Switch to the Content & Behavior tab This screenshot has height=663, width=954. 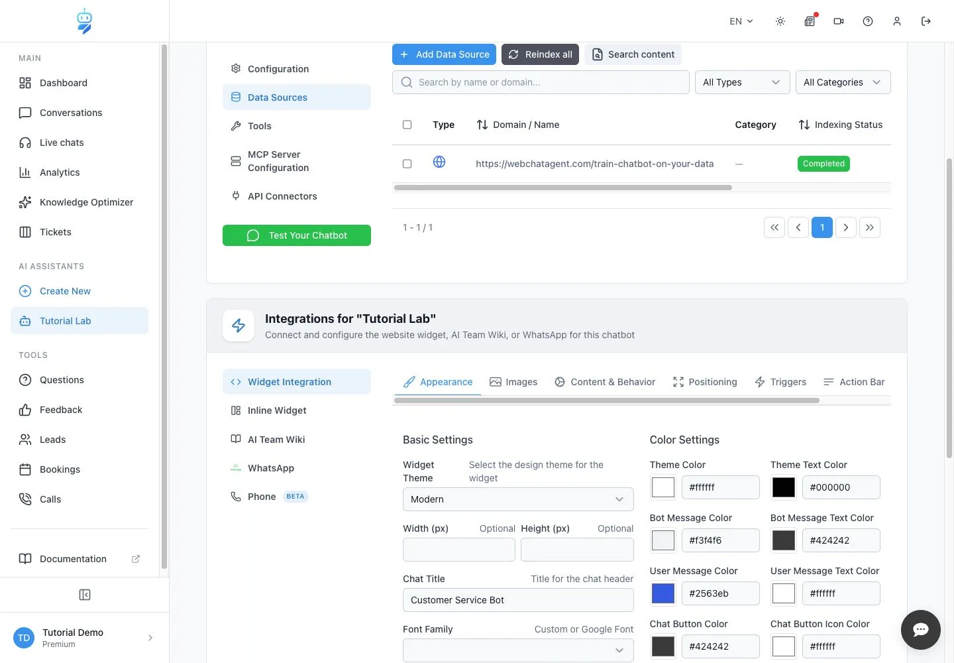pos(605,382)
